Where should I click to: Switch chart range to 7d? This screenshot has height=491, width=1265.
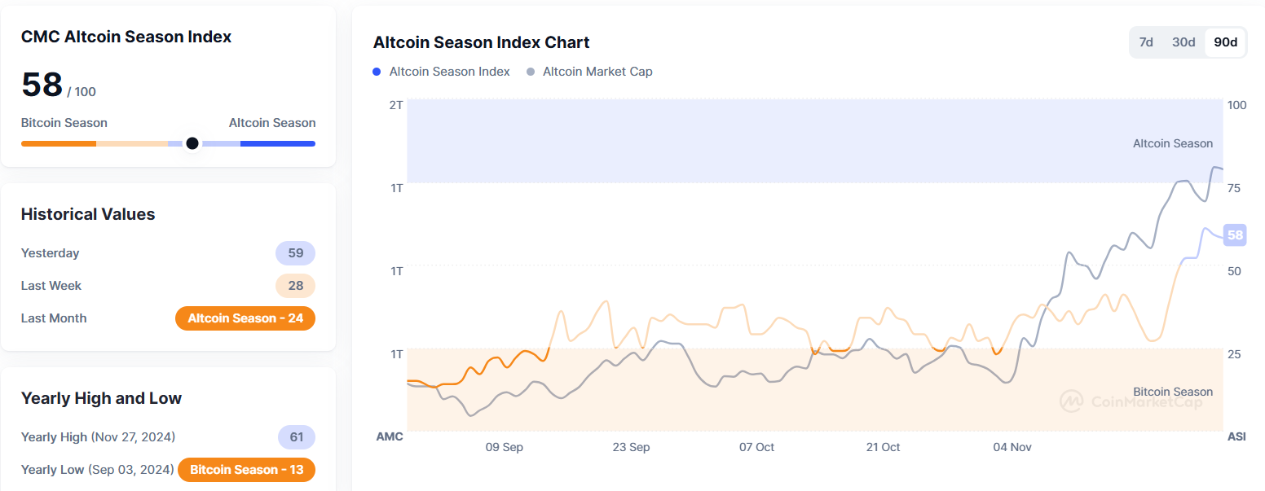pos(1146,42)
